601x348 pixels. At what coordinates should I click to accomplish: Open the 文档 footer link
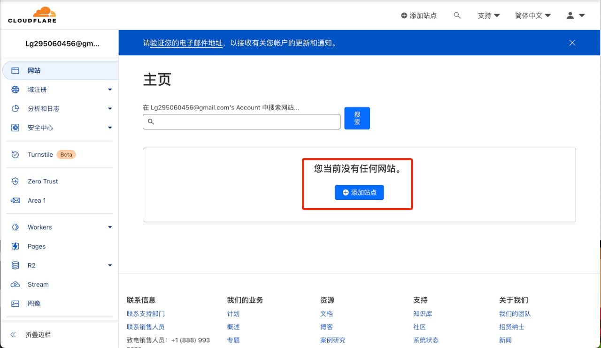[326, 314]
